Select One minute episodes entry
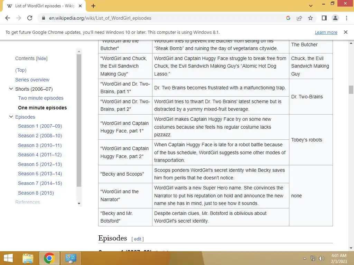Image resolution: width=354 pixels, height=265 pixels. [43, 108]
